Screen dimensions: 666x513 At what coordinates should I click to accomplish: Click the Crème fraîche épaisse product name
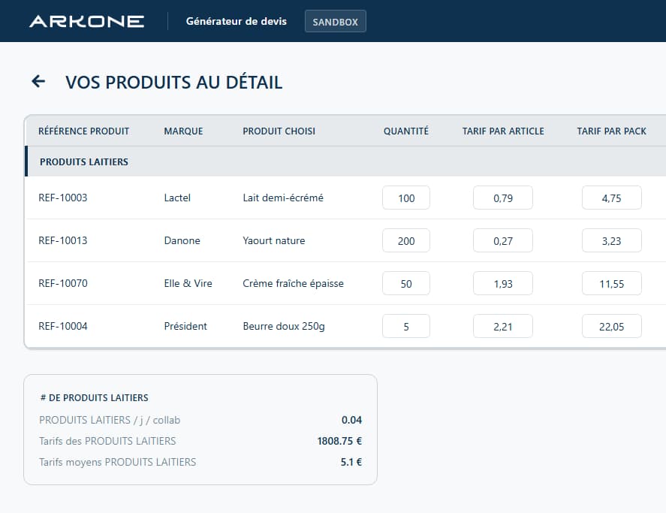293,283
